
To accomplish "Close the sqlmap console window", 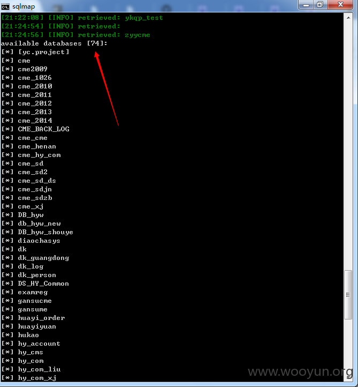I will 340,5.
